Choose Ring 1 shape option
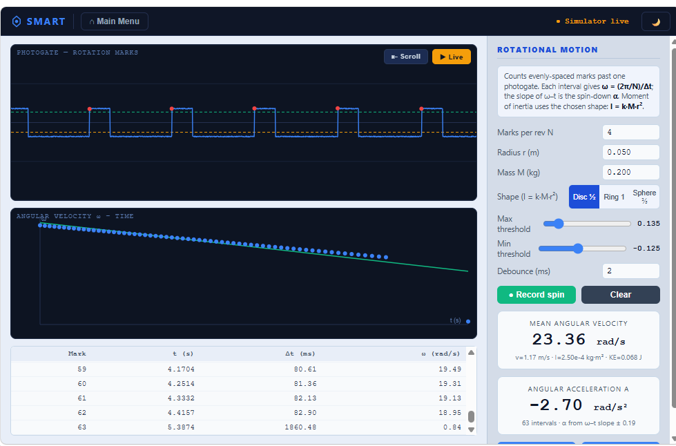This screenshot has width=676, height=446. [x=614, y=197]
